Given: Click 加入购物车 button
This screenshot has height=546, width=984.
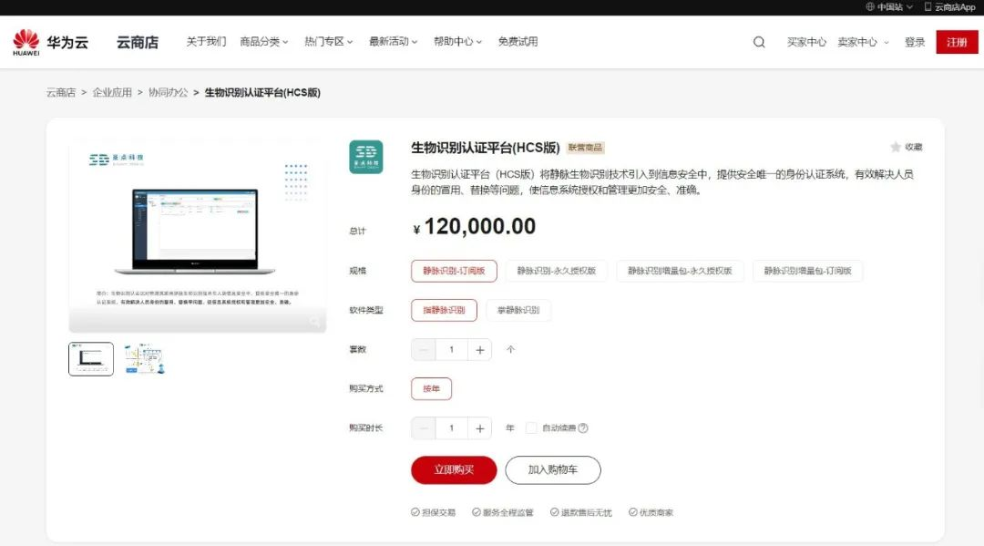Looking at the screenshot, I should (553, 470).
